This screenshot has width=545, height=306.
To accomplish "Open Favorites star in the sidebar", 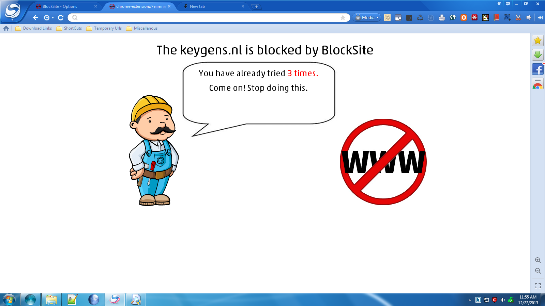I will [538, 41].
